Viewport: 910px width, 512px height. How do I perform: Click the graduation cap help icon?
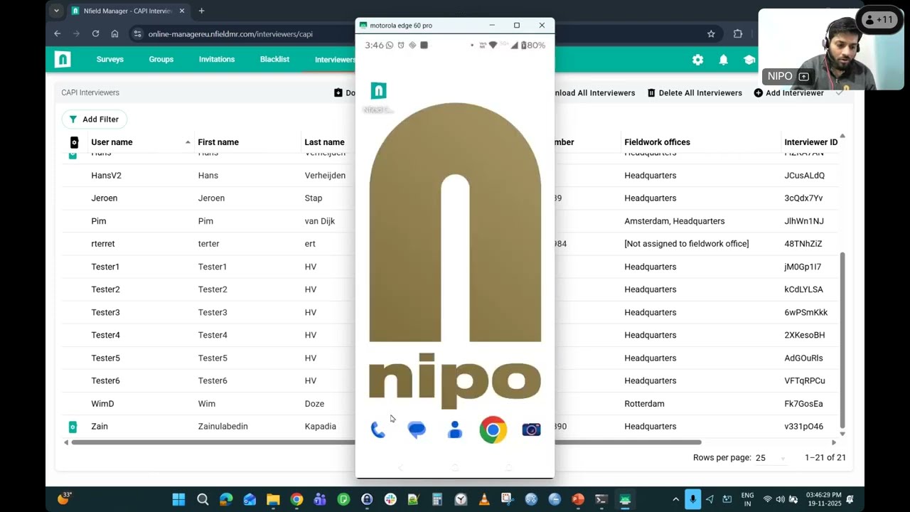(749, 60)
